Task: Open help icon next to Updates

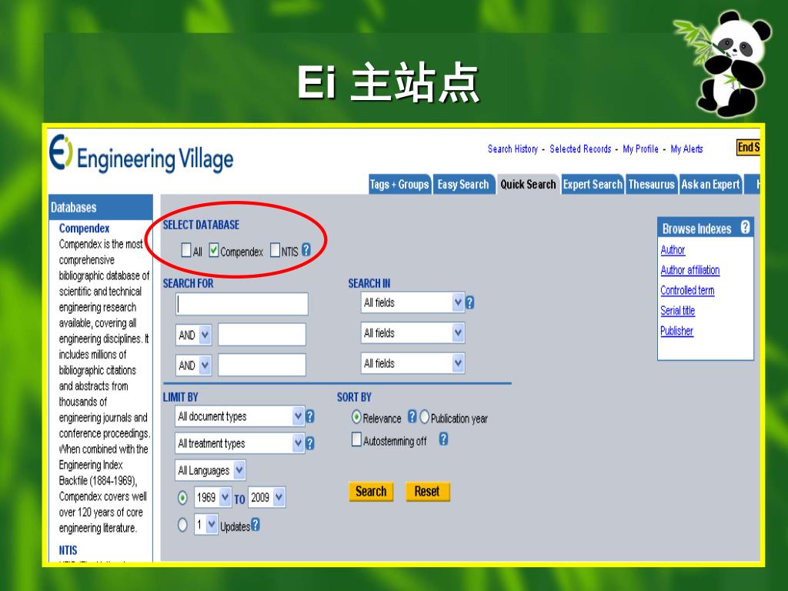Action: [x=255, y=524]
